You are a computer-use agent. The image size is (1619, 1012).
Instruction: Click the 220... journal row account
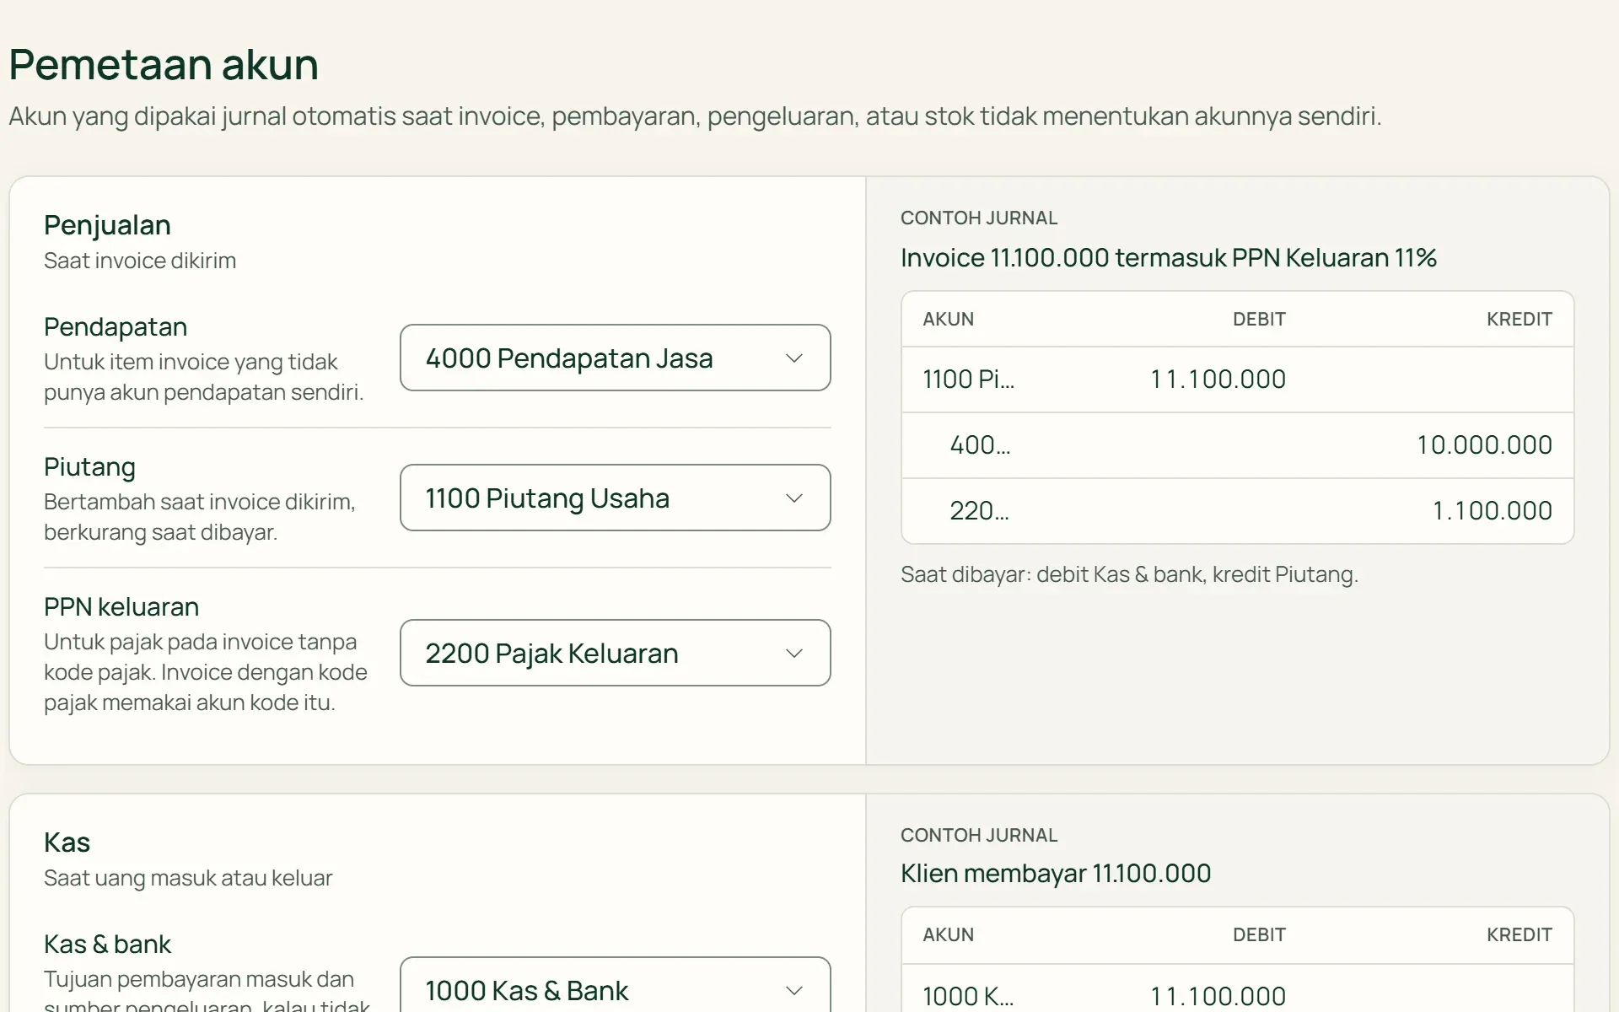[x=979, y=511]
